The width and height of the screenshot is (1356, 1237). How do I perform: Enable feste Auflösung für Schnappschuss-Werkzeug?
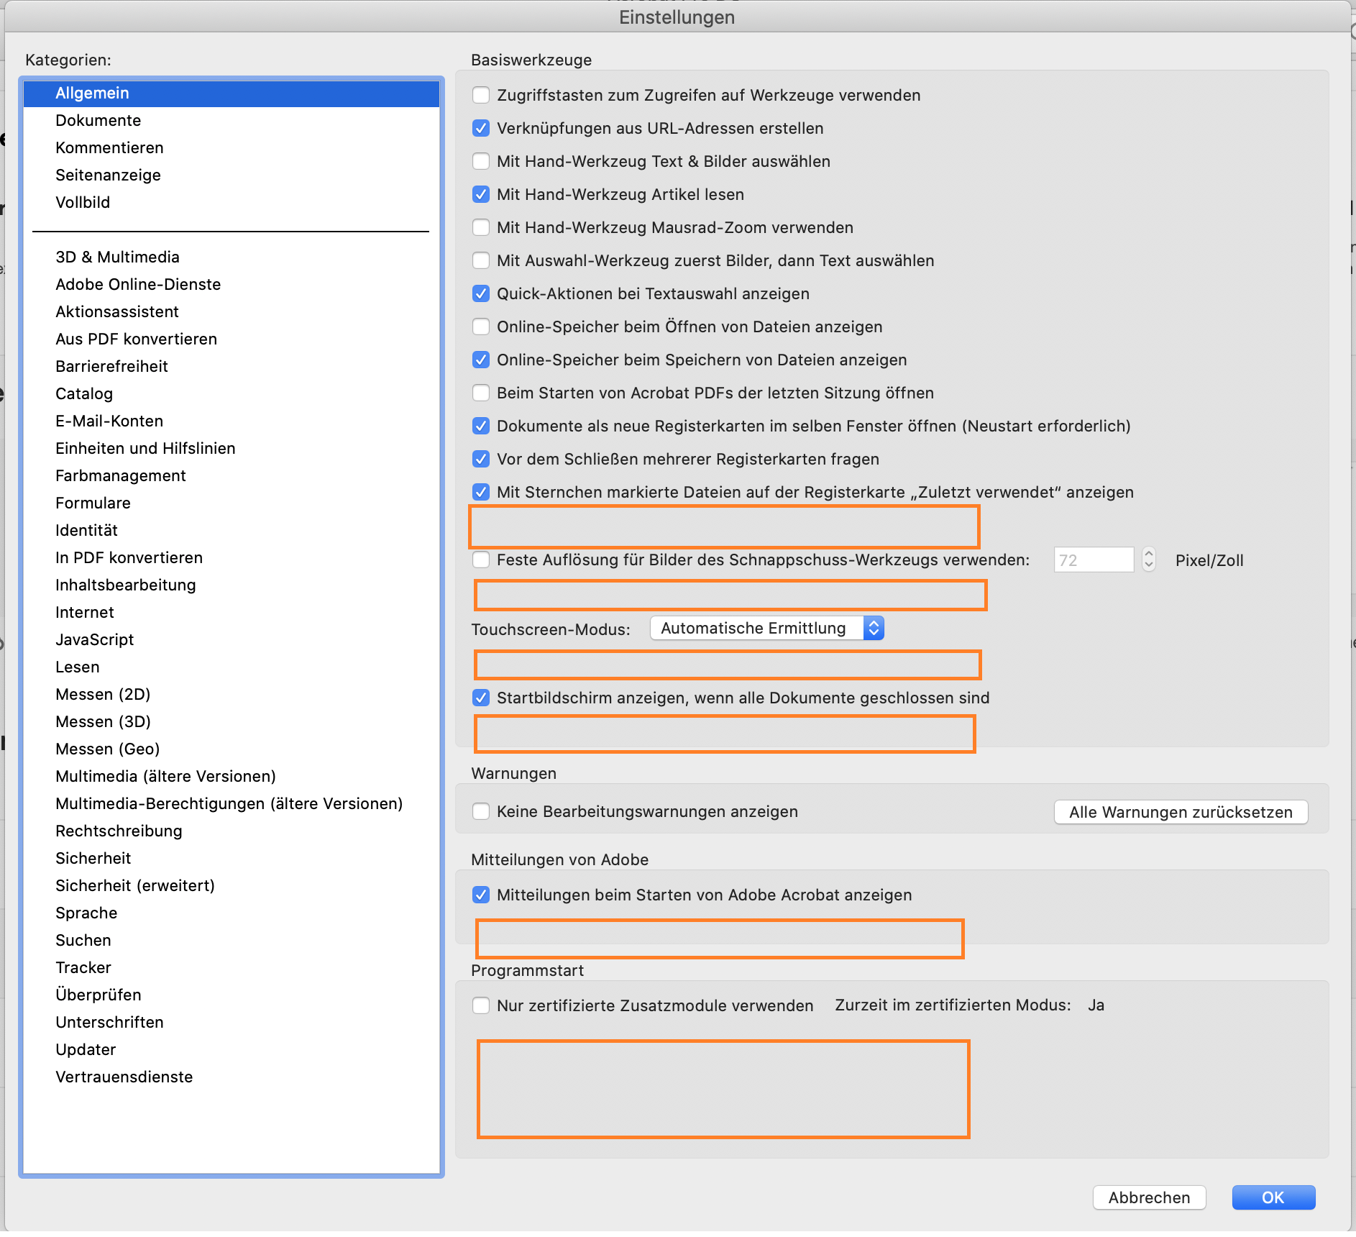pos(481,560)
